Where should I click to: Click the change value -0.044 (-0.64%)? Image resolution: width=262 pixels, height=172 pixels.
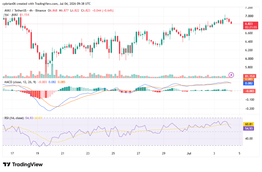click(x=103, y=10)
